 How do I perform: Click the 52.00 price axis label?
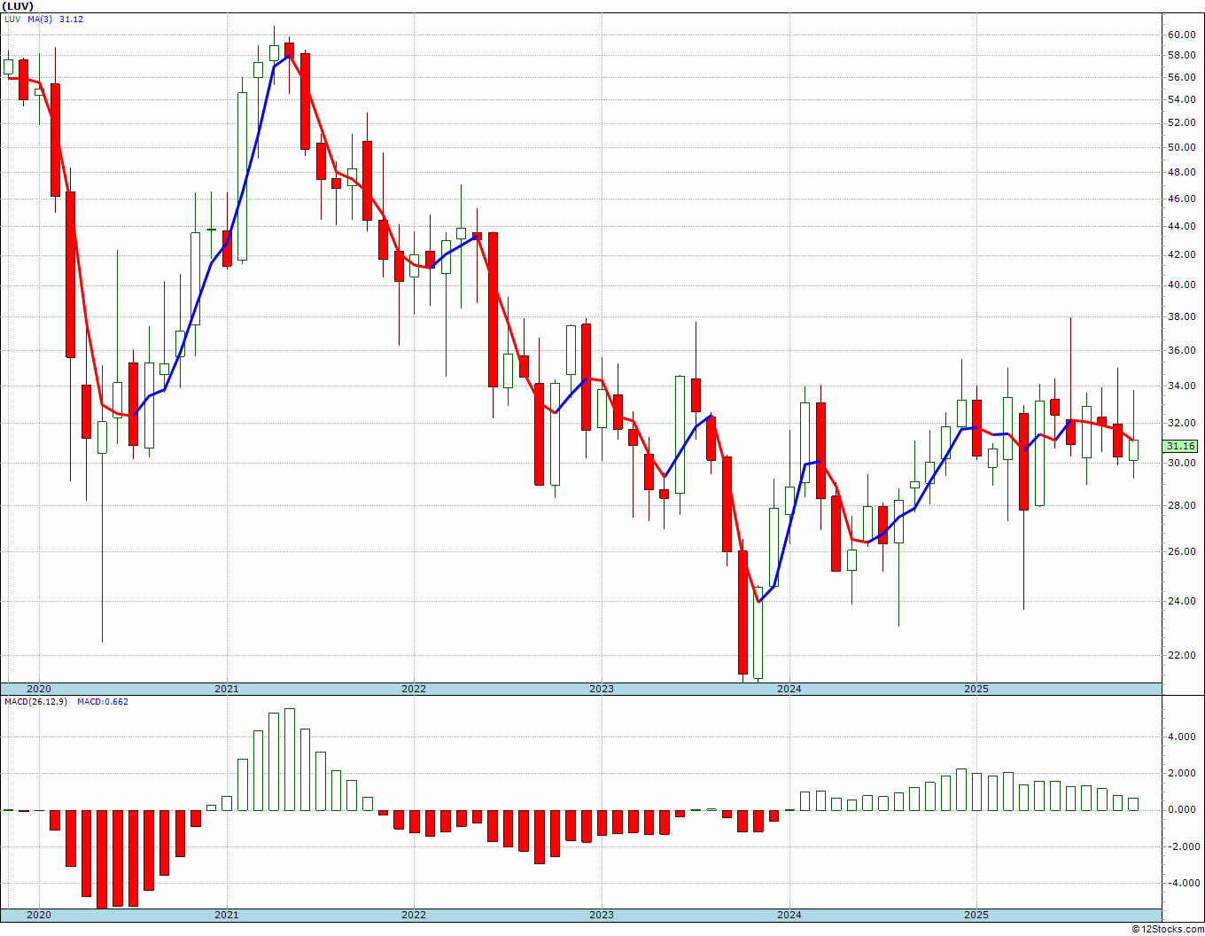pos(1181,122)
